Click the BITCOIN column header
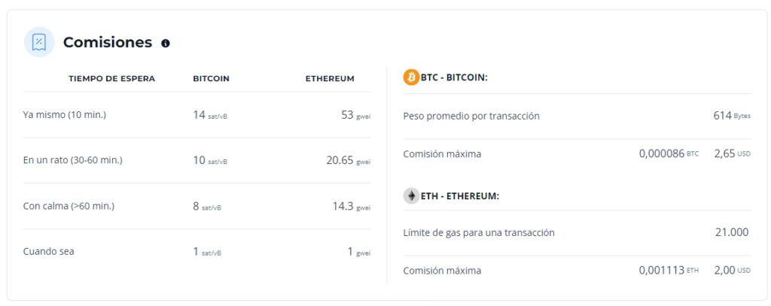 coord(211,78)
